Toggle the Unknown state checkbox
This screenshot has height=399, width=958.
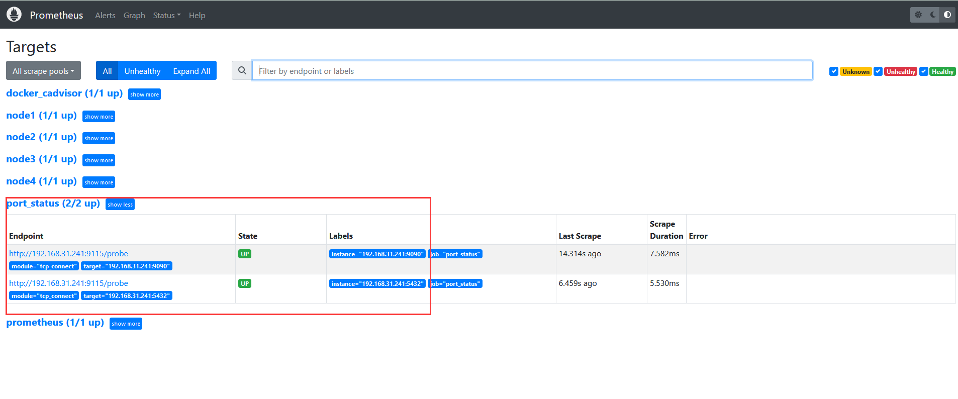pos(834,71)
